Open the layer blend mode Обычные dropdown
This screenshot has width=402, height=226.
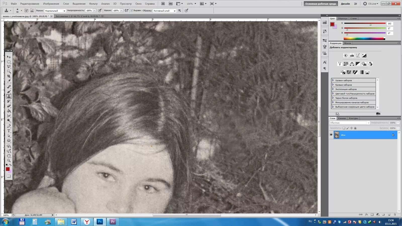[x=350, y=123]
